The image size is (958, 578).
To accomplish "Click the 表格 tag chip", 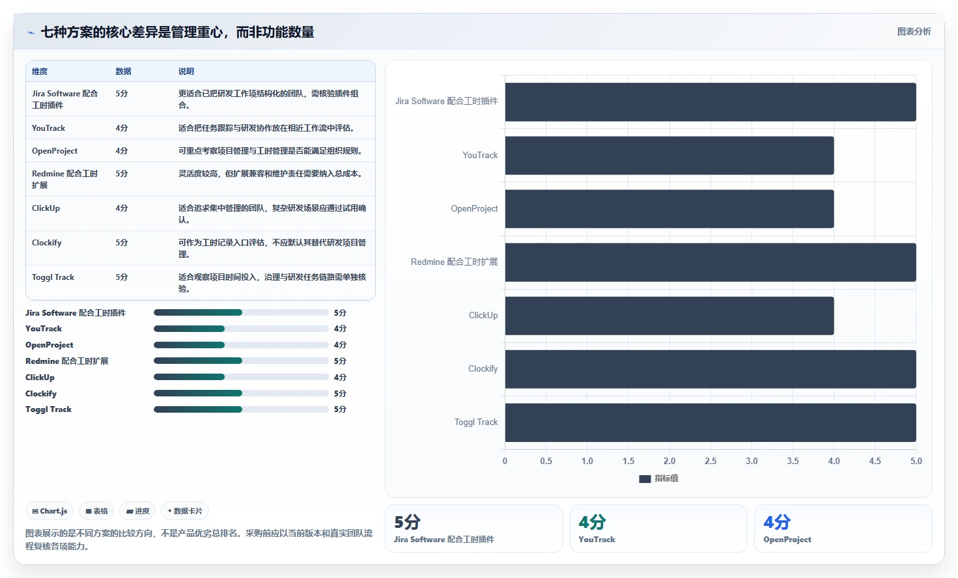I will pyautogui.click(x=96, y=511).
